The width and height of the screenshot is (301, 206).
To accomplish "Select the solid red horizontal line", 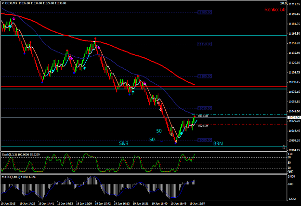I will [x=144, y=87].
